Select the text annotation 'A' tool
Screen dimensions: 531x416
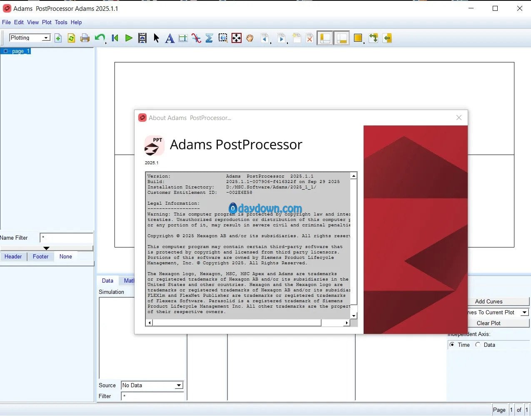click(170, 38)
